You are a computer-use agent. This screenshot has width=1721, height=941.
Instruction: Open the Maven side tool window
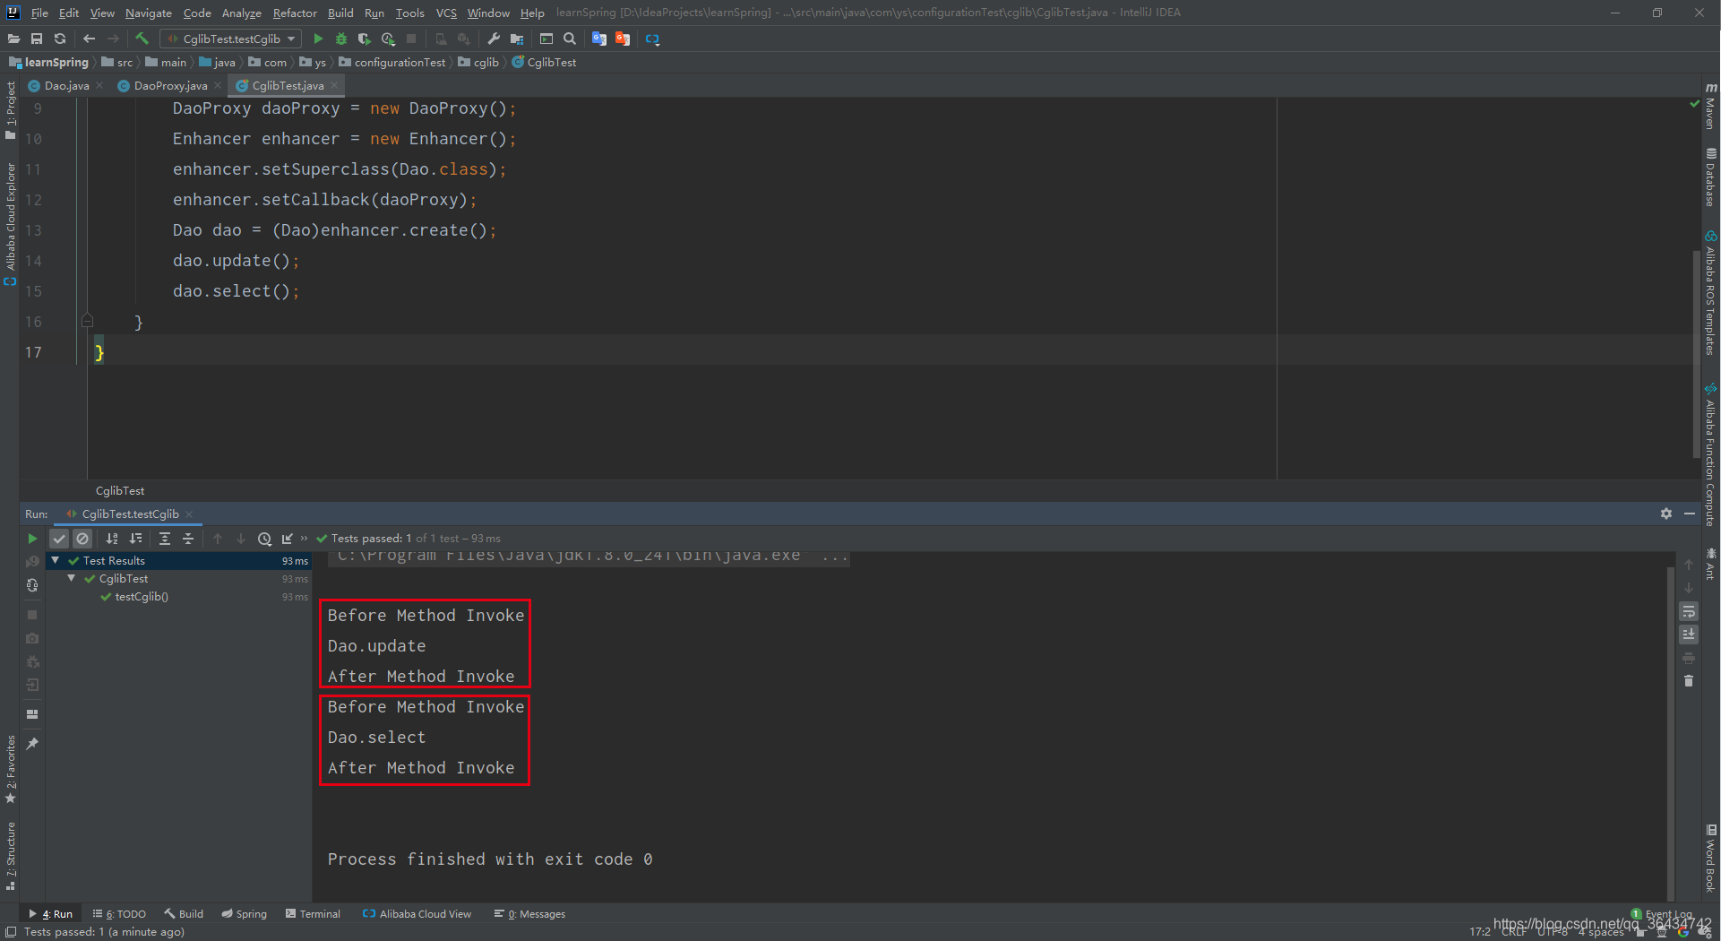coord(1711,106)
